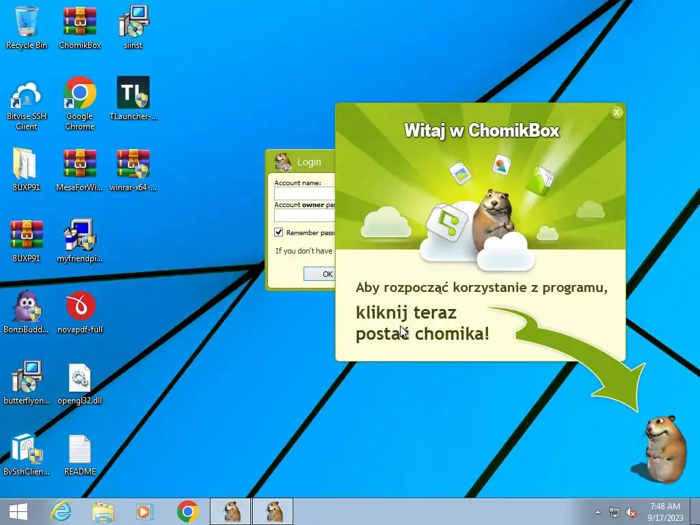
Task: Select the opengl32.dll file icon
Action: tap(80, 383)
